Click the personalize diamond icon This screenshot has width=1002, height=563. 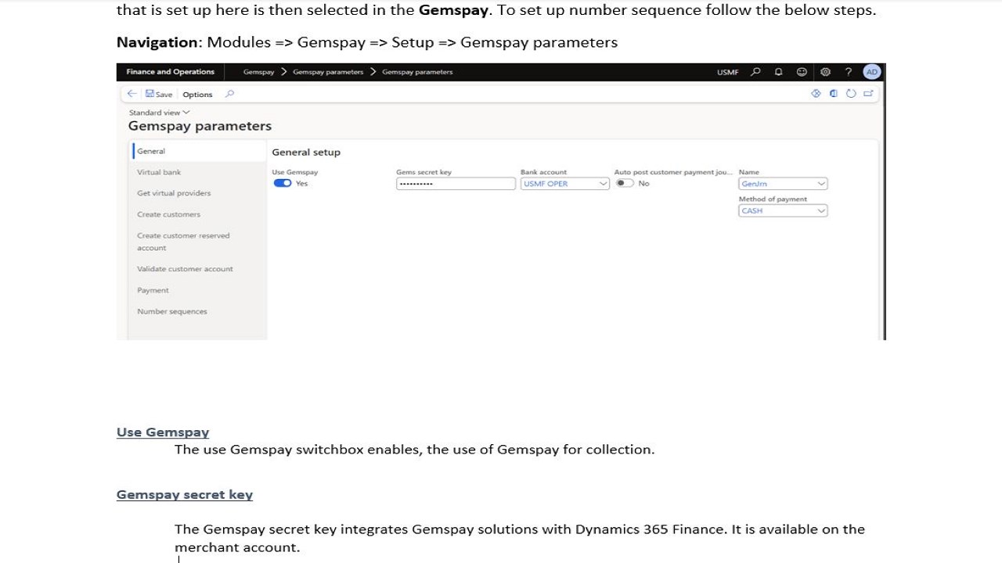pyautogui.click(x=816, y=94)
